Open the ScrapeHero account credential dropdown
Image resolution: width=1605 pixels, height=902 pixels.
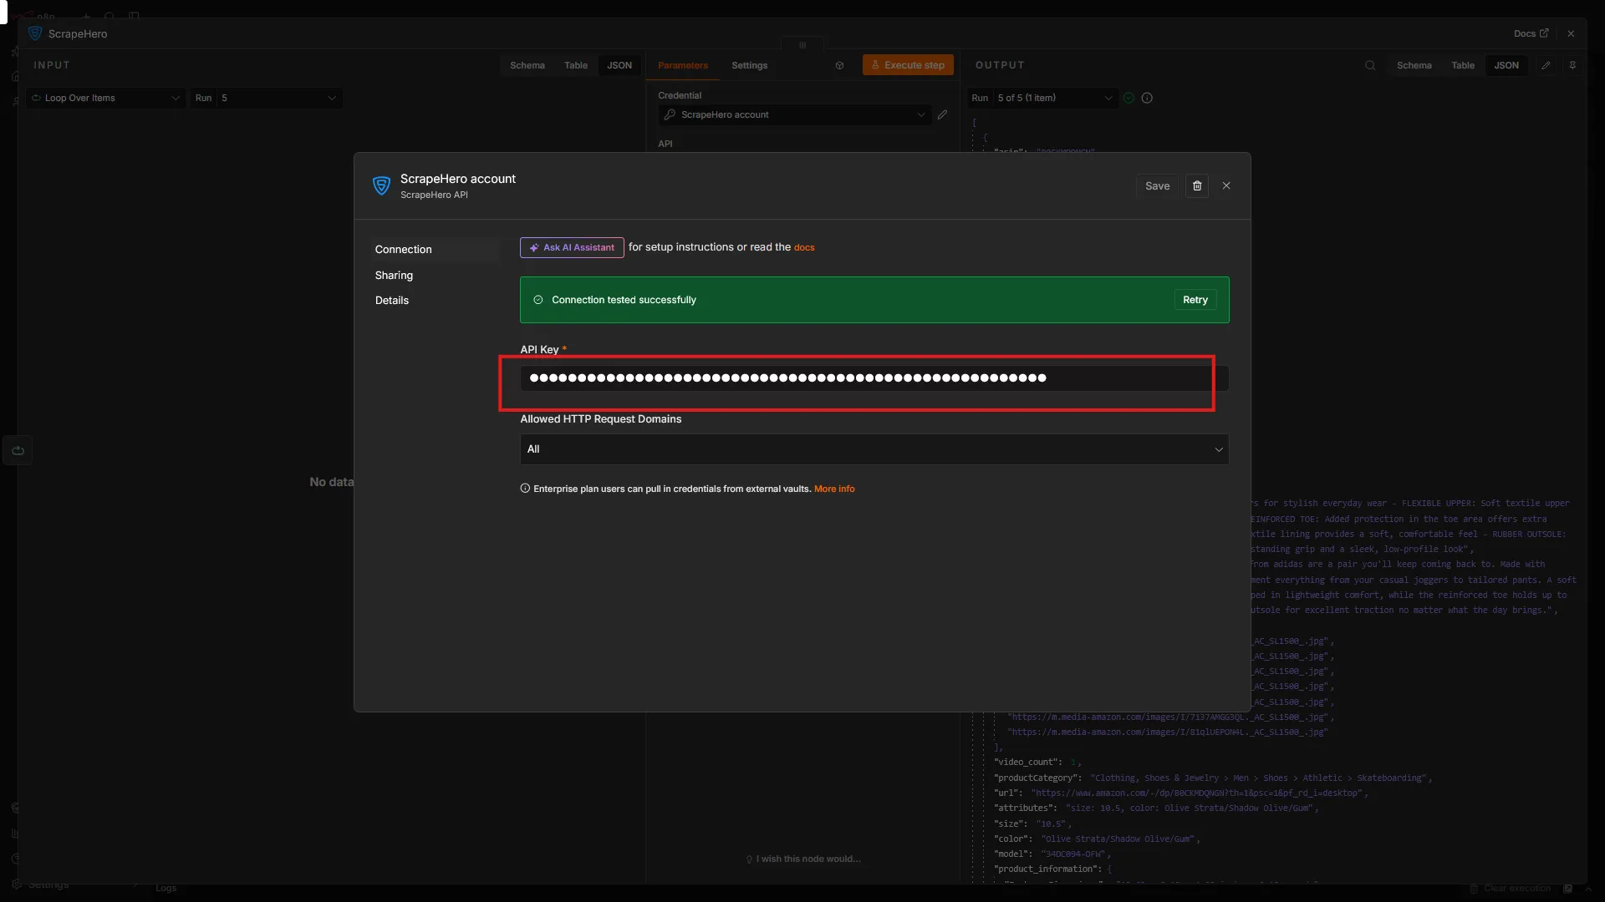click(794, 114)
